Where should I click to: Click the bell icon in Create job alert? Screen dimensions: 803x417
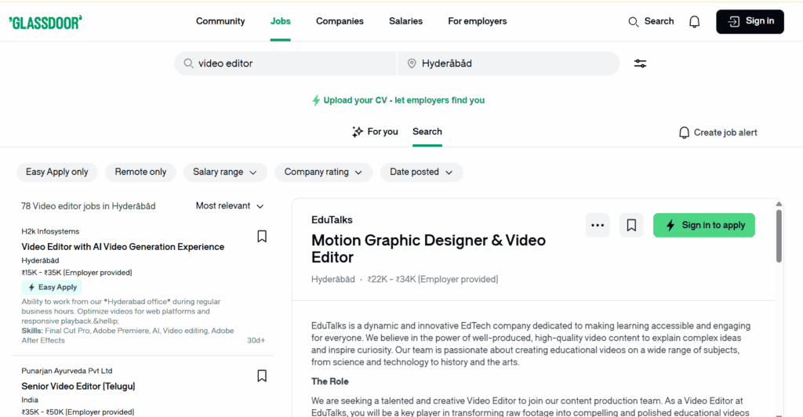(684, 132)
